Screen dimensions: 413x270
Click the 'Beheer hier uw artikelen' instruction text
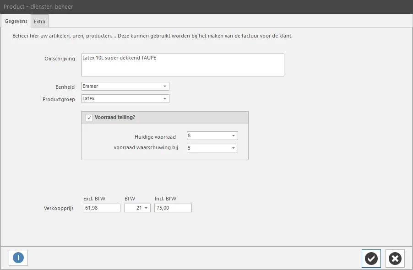click(x=152, y=36)
